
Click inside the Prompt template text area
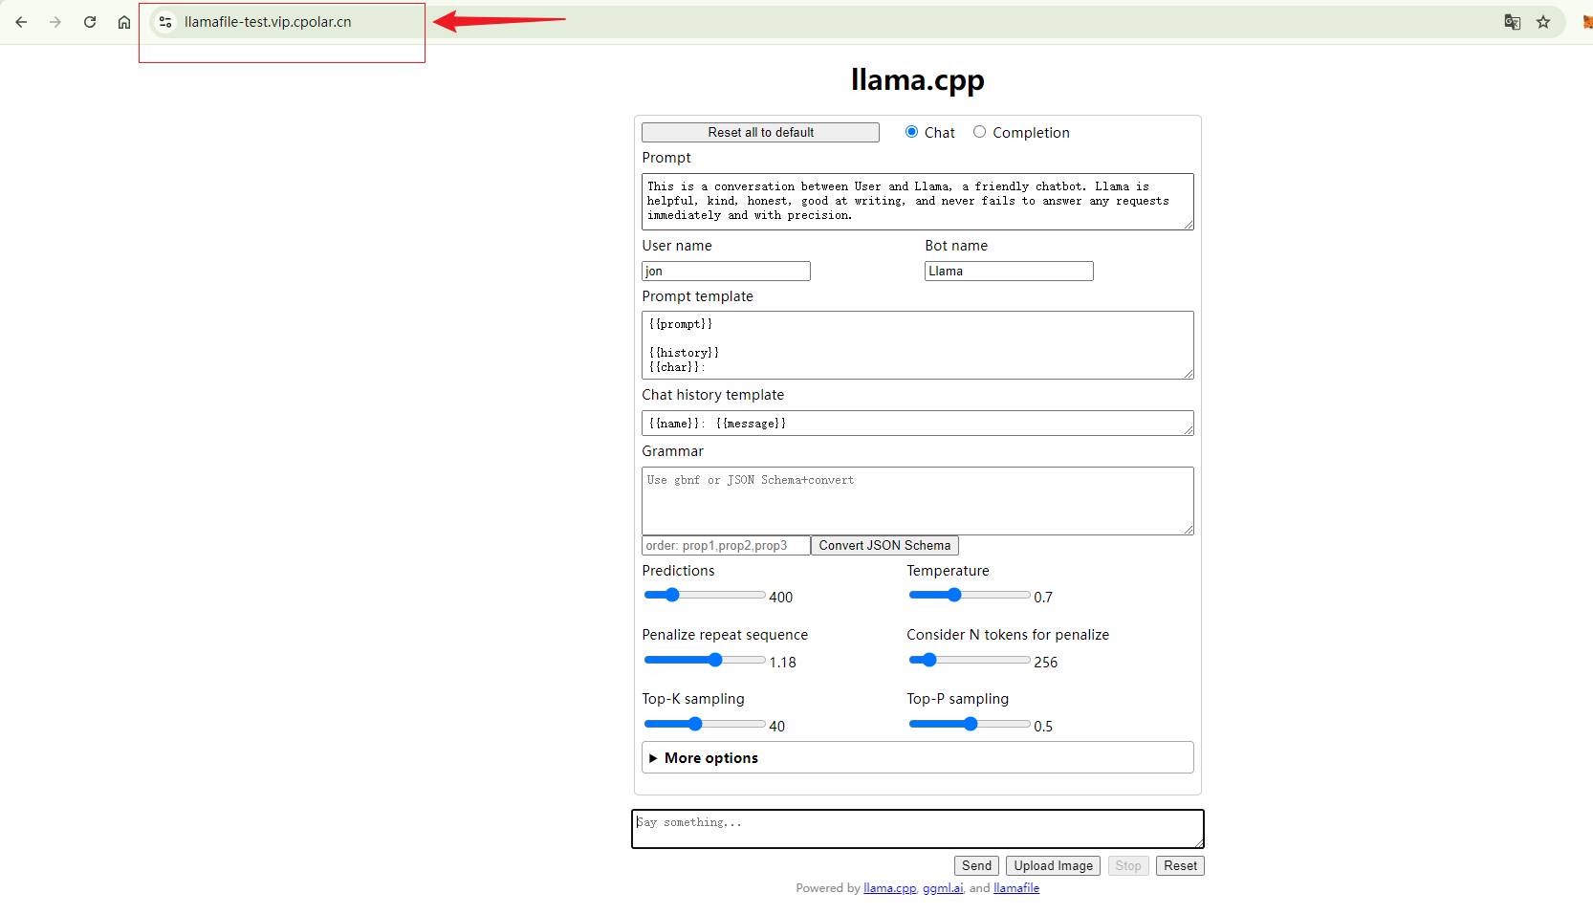click(917, 345)
